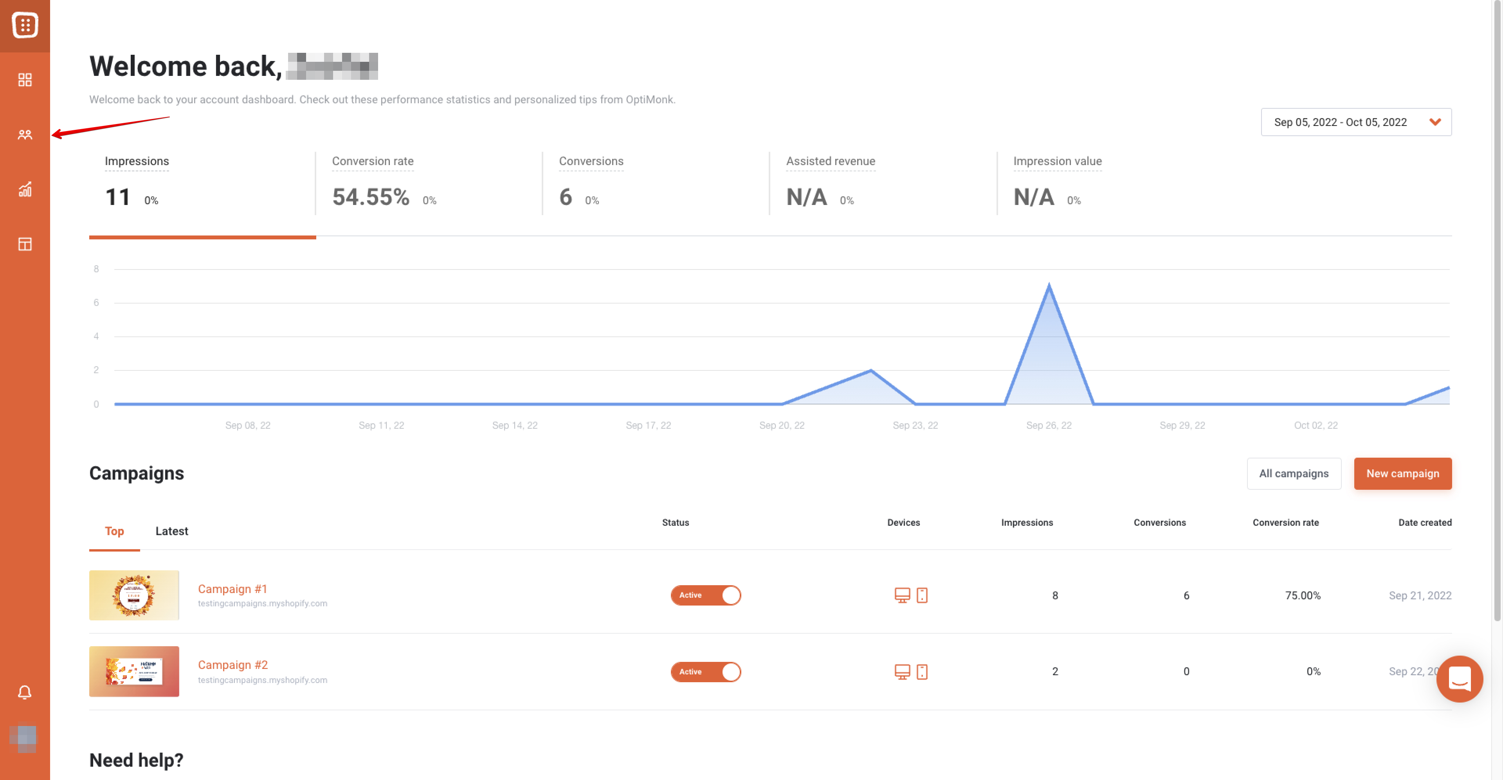Image resolution: width=1503 pixels, height=780 pixels.
Task: Click the Sep 20, 22 axis label
Action: pyautogui.click(x=781, y=425)
